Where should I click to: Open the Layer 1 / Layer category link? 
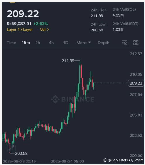20,29
